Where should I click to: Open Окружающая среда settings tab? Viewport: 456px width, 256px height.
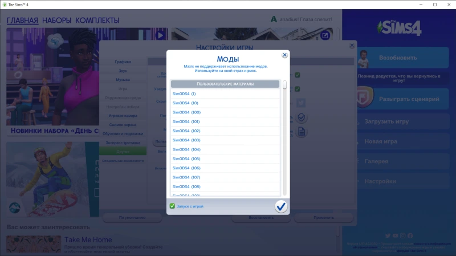(x=123, y=97)
